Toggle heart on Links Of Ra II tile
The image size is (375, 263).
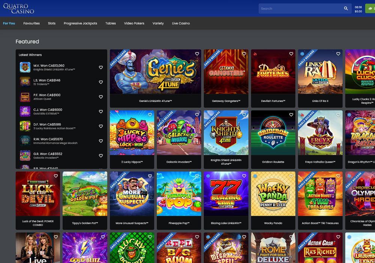pos(338,54)
